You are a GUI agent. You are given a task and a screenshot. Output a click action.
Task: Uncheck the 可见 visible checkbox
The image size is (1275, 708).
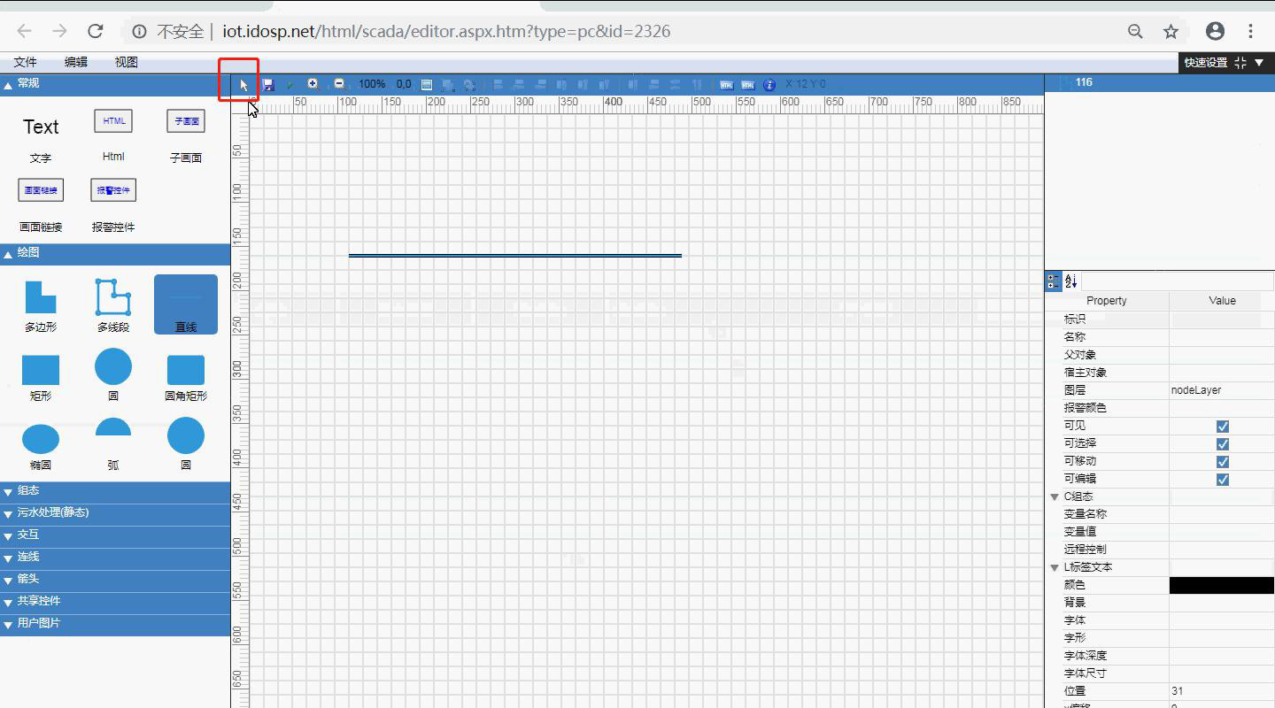click(1223, 427)
